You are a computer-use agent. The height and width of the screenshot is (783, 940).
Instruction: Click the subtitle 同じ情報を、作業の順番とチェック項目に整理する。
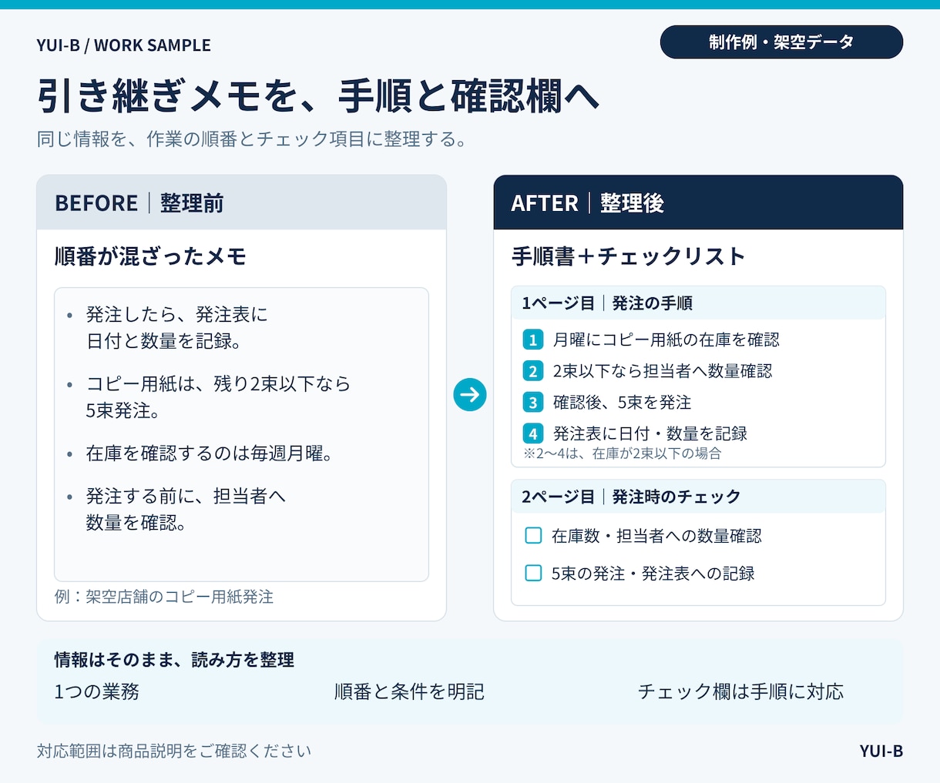[253, 139]
